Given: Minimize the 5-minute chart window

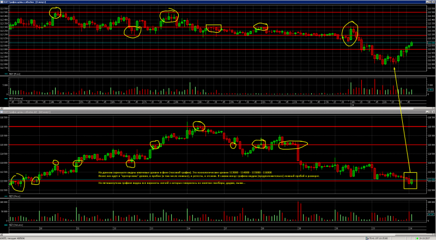Looking at the screenshot, I should 427,2.
